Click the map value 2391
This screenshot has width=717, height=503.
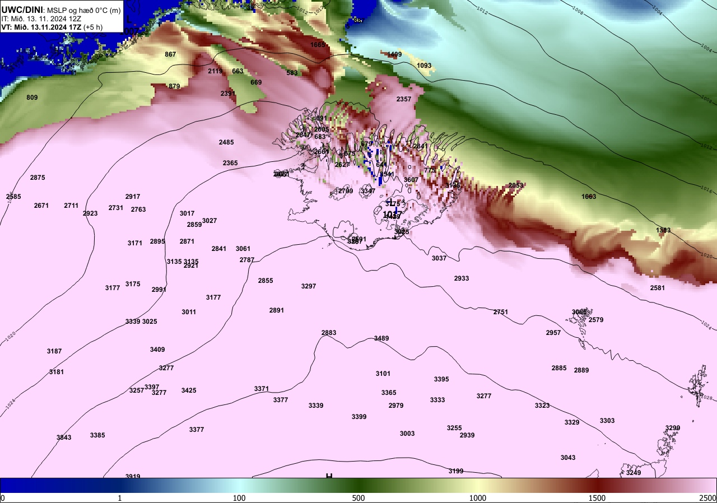pos(228,94)
